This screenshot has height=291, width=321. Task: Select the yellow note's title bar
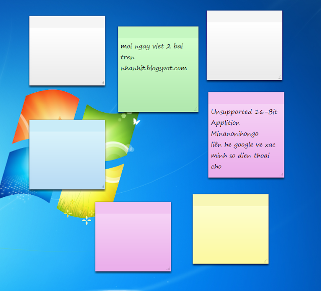tap(231, 200)
